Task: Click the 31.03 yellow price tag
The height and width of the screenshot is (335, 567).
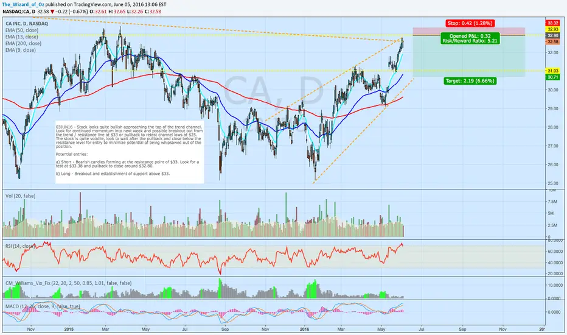Action: [553, 71]
